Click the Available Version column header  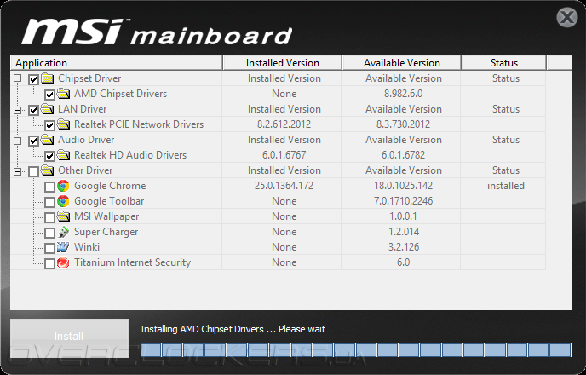click(401, 62)
